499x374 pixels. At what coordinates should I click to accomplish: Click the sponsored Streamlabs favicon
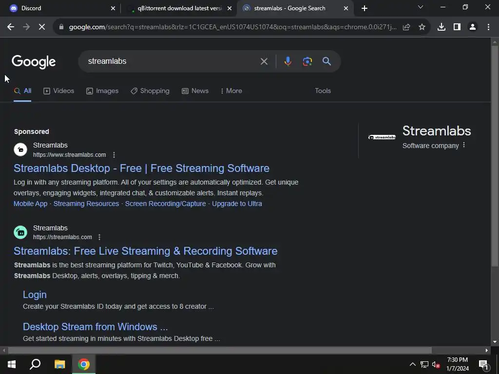(20, 150)
